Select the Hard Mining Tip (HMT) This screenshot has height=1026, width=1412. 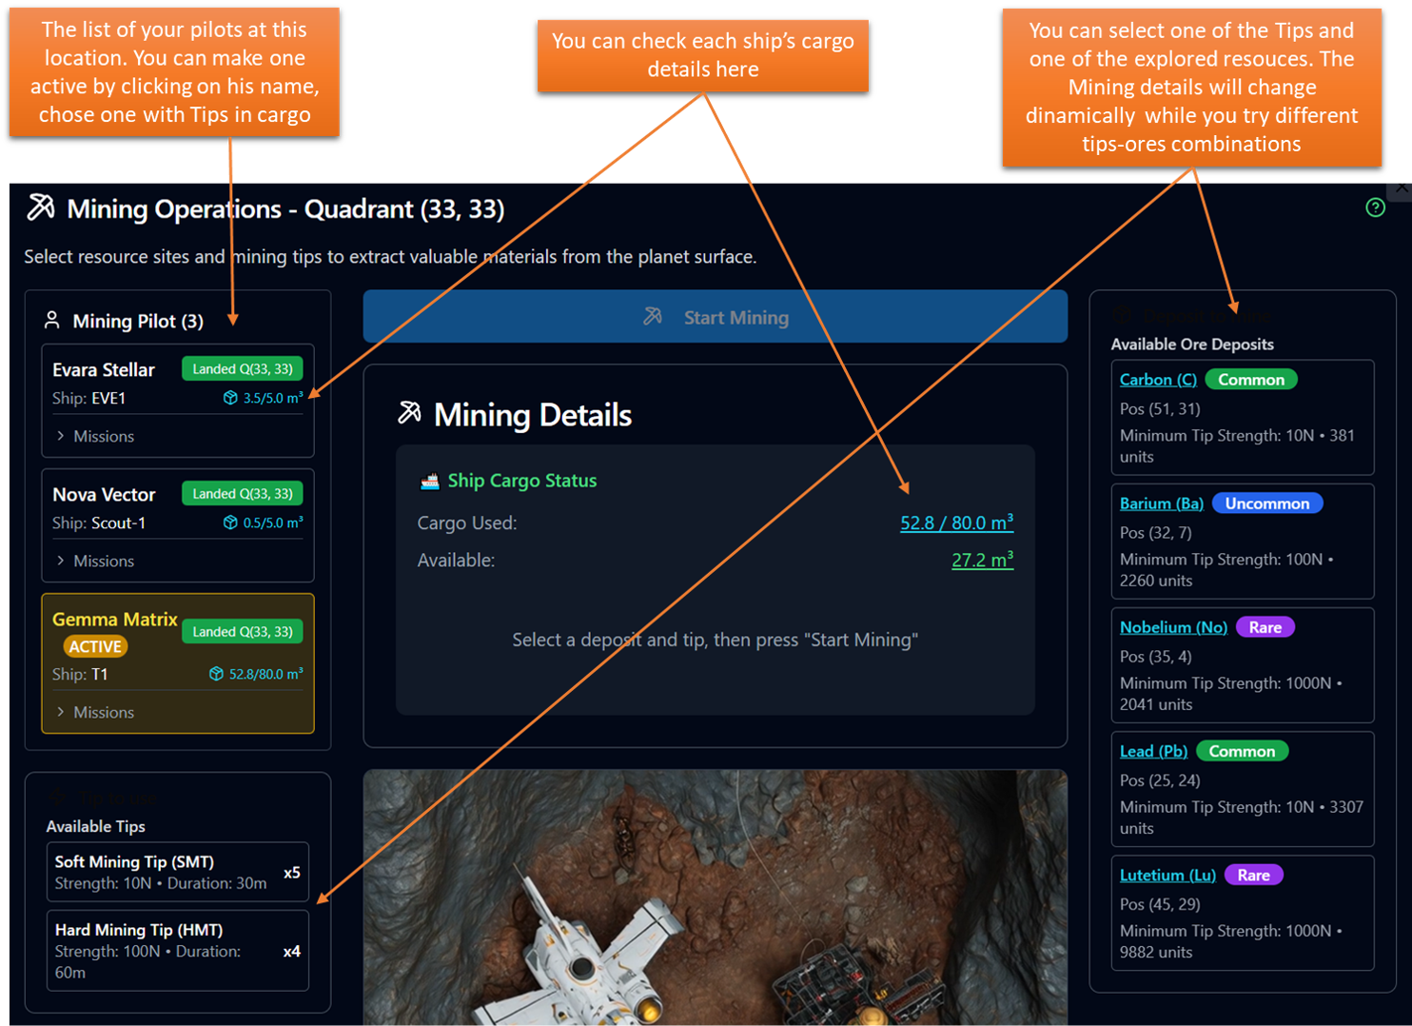point(177,949)
